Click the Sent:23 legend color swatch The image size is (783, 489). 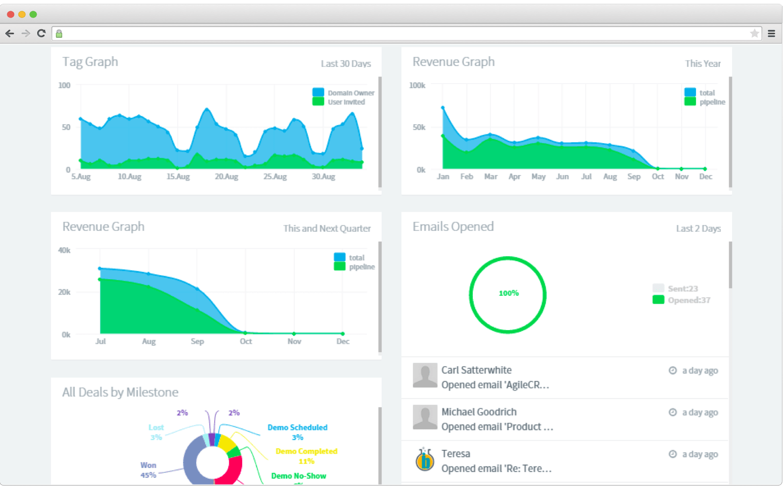(x=658, y=289)
